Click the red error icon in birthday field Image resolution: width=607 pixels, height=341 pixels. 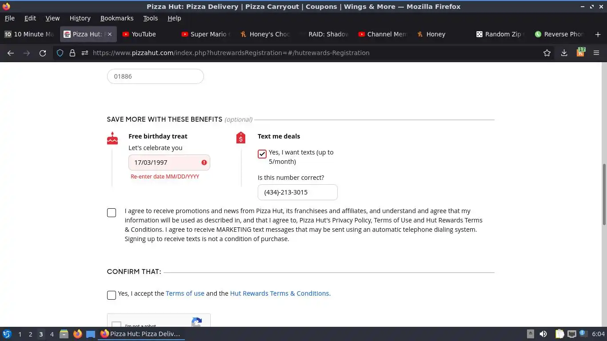point(204,163)
